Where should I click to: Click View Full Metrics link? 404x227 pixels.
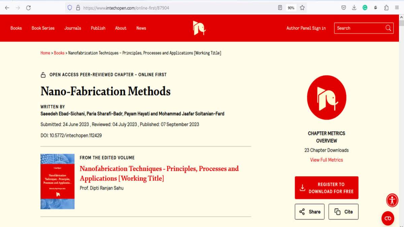pos(327,160)
